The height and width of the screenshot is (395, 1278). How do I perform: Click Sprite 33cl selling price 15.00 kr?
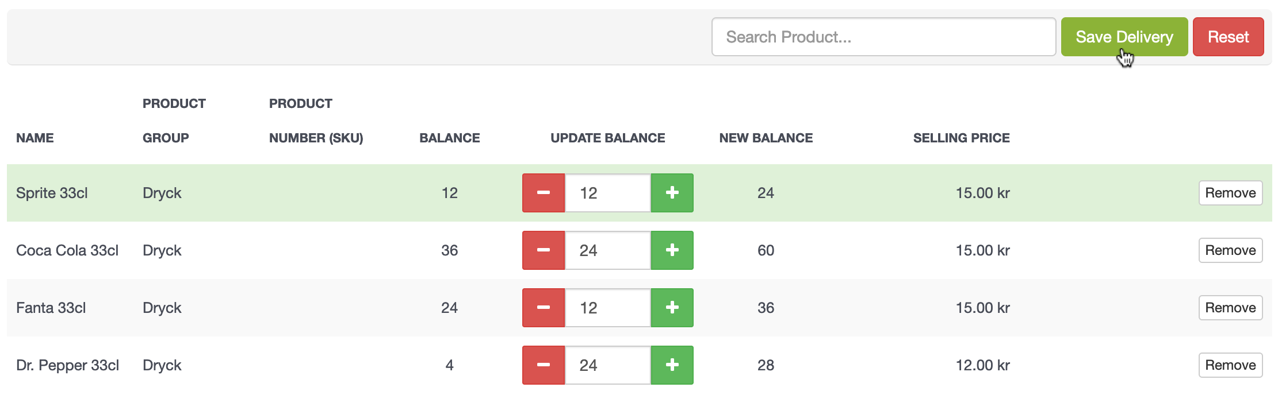click(983, 193)
